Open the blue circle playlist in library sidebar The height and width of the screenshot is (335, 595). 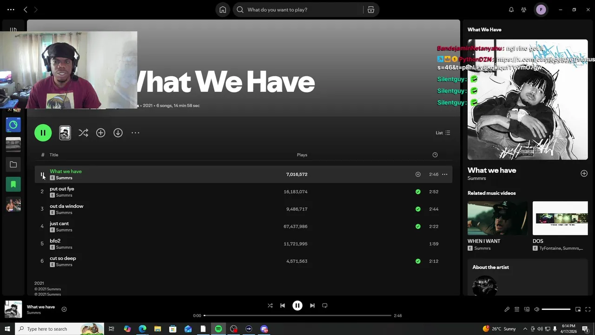[x=13, y=125]
